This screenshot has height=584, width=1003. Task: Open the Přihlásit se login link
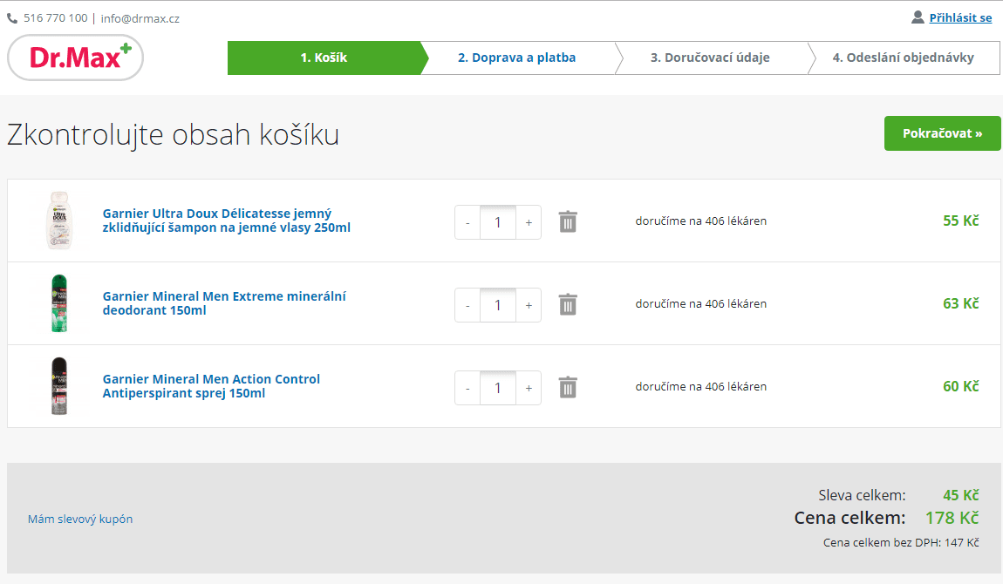coord(960,18)
